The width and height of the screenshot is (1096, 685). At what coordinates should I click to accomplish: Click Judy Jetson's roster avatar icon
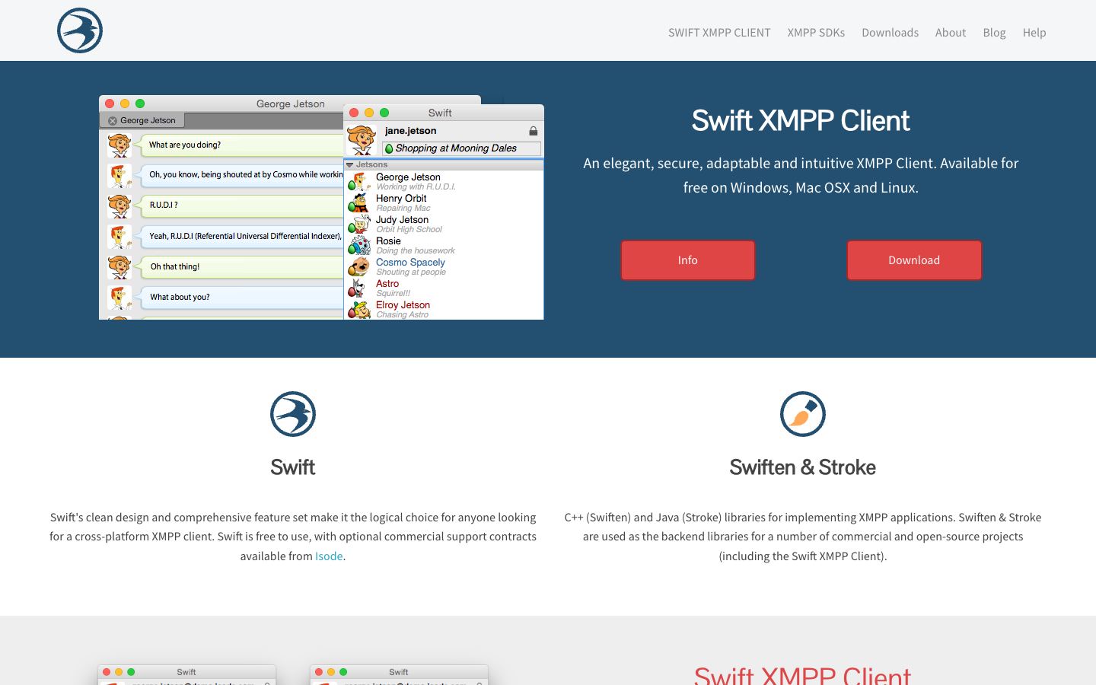point(359,224)
